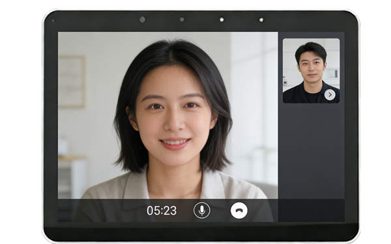Click the 05:23 call timer
This screenshot has width=391, height=244.
click(162, 211)
